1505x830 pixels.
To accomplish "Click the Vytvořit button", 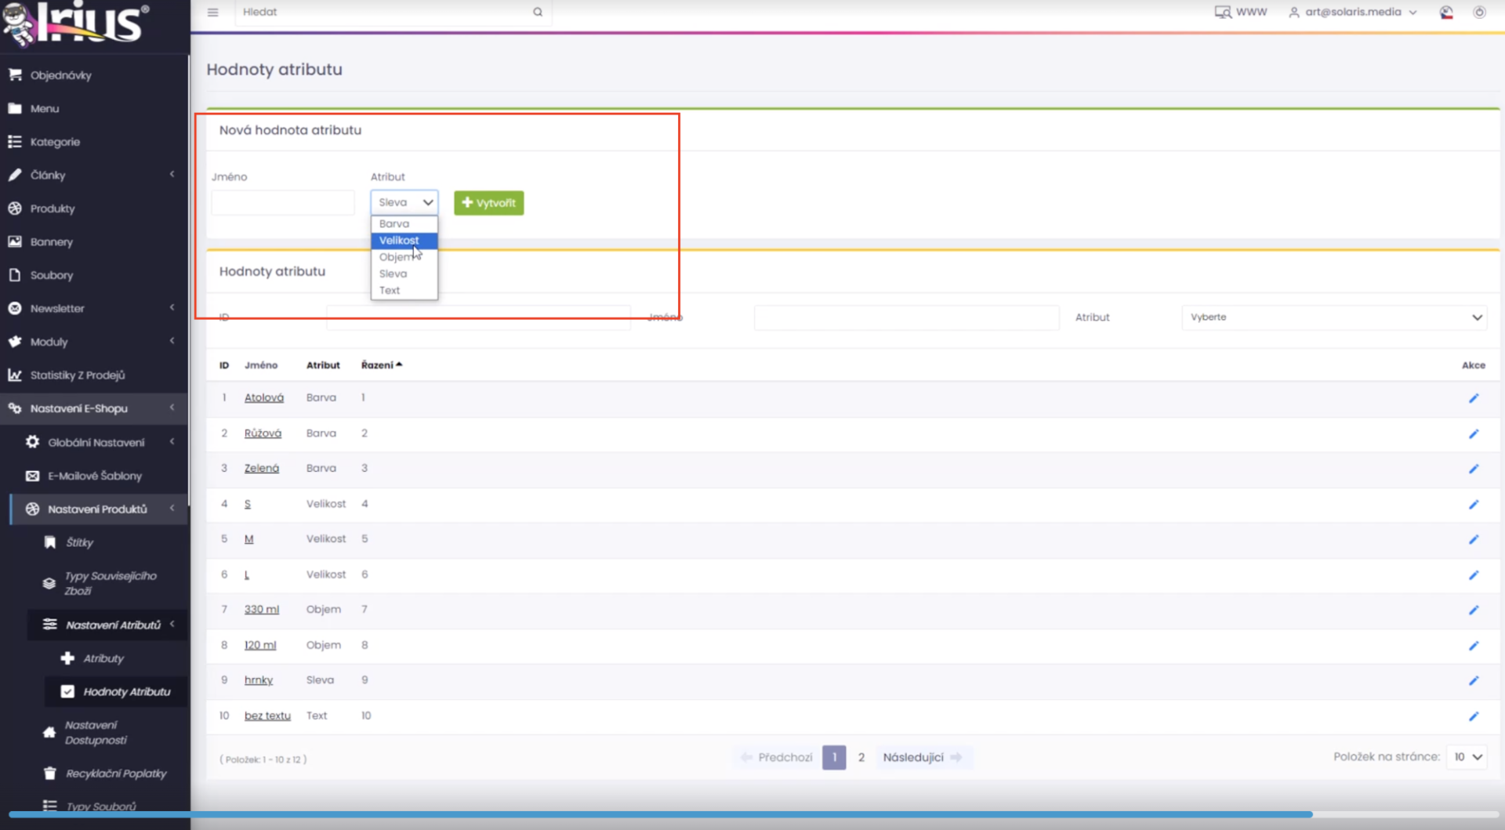I will coord(489,203).
